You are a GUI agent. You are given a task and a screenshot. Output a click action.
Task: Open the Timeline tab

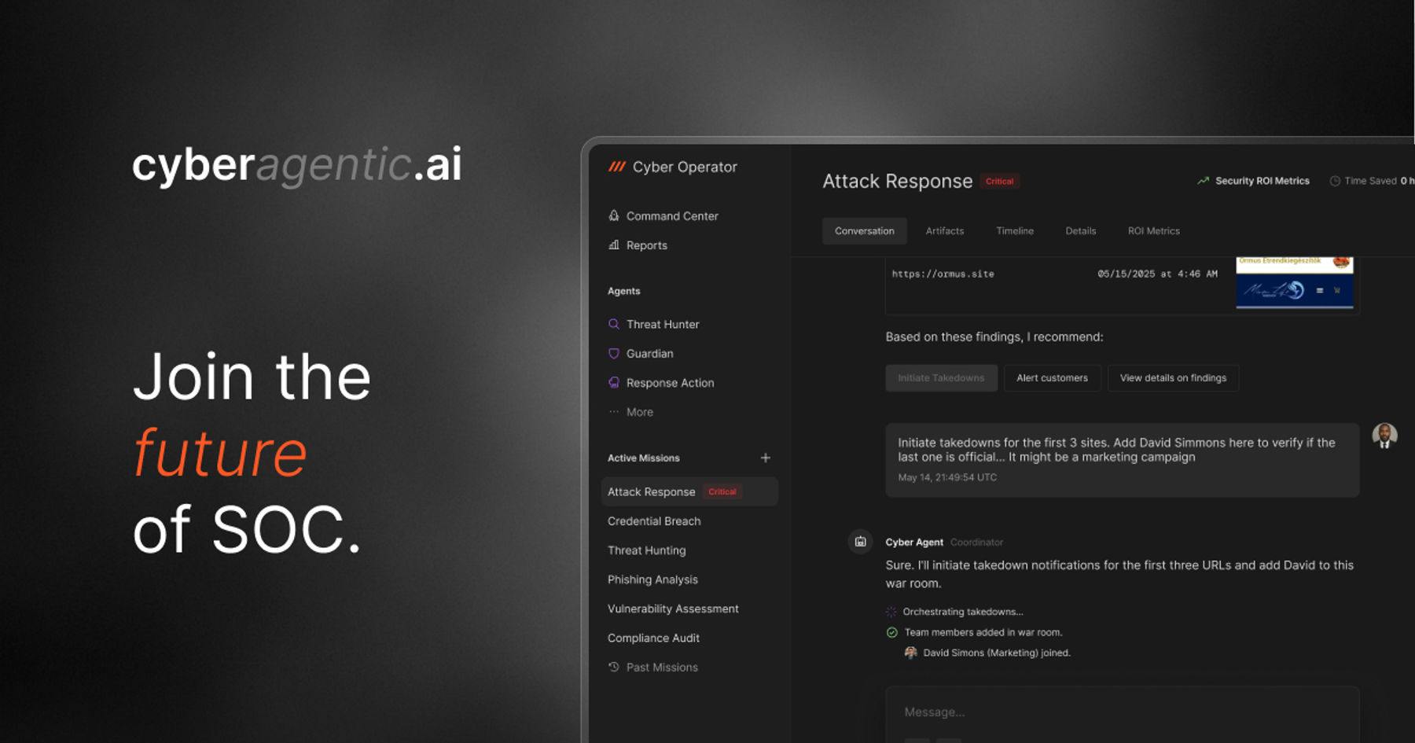pos(1014,230)
